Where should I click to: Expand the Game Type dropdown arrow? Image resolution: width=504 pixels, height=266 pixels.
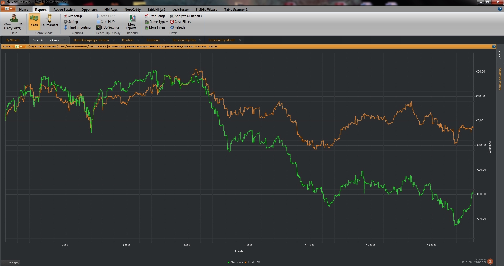[167, 22]
